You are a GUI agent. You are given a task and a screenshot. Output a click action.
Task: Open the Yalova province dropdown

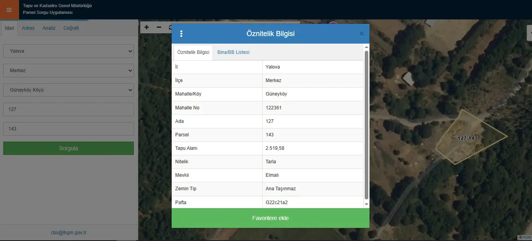(68, 51)
